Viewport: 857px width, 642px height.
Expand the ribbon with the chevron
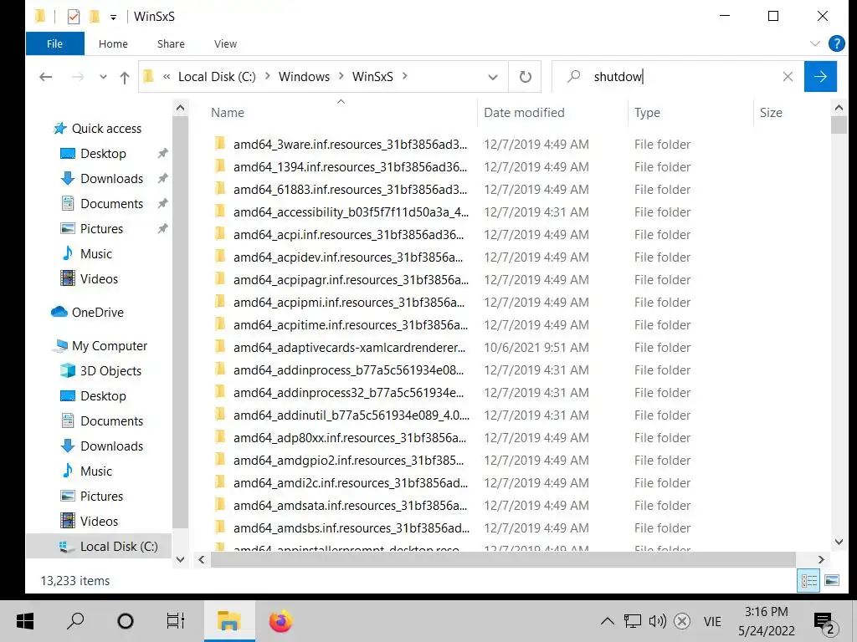[815, 43]
